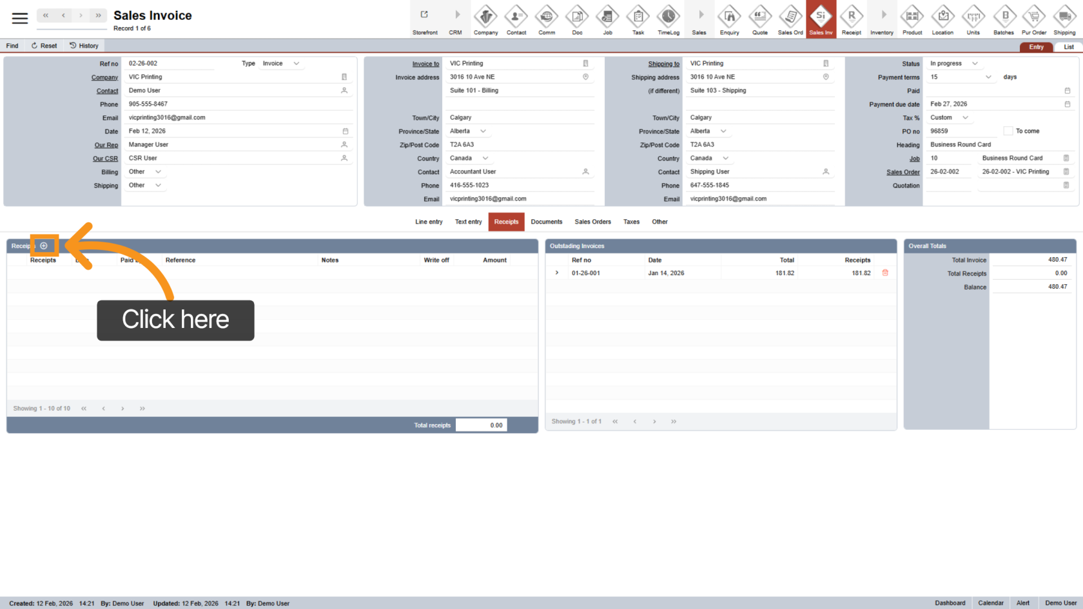The width and height of the screenshot is (1083, 609).
Task: Open calendar picker for invoice Date field
Action: (345, 131)
